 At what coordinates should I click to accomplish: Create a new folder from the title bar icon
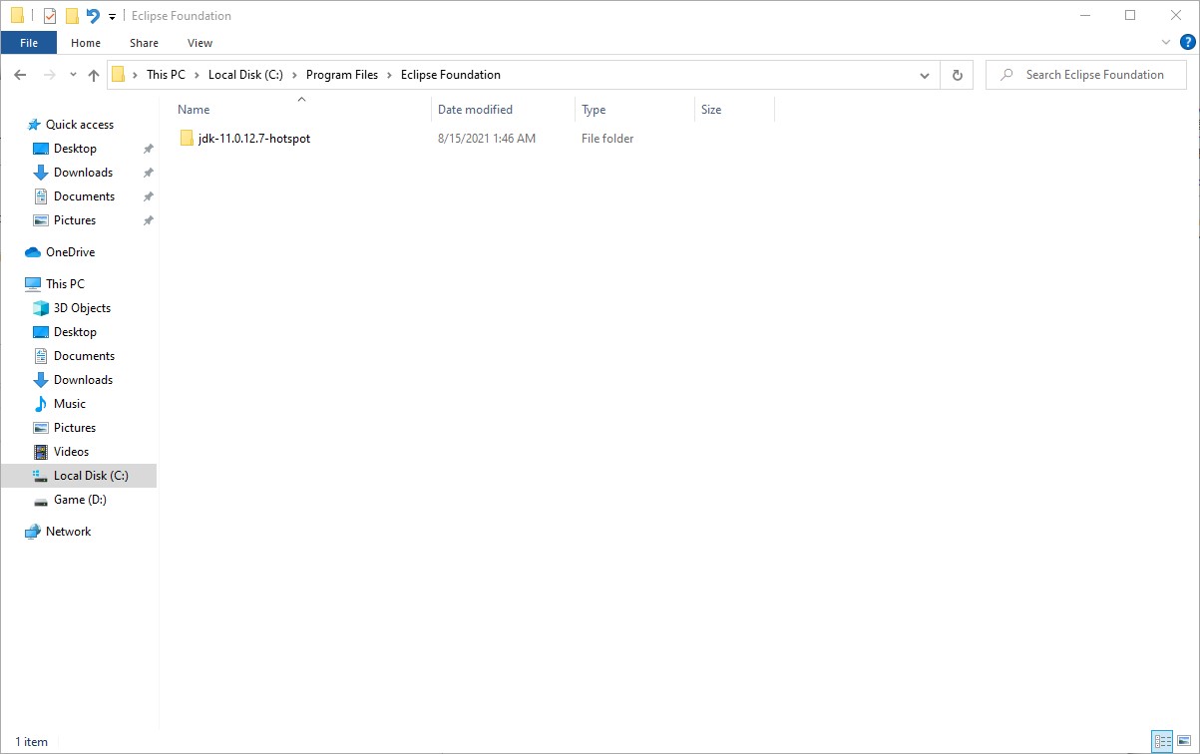72,16
